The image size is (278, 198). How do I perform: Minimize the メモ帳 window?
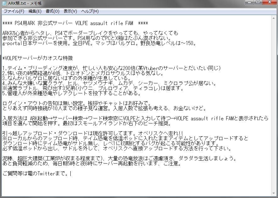click(x=250, y=2)
